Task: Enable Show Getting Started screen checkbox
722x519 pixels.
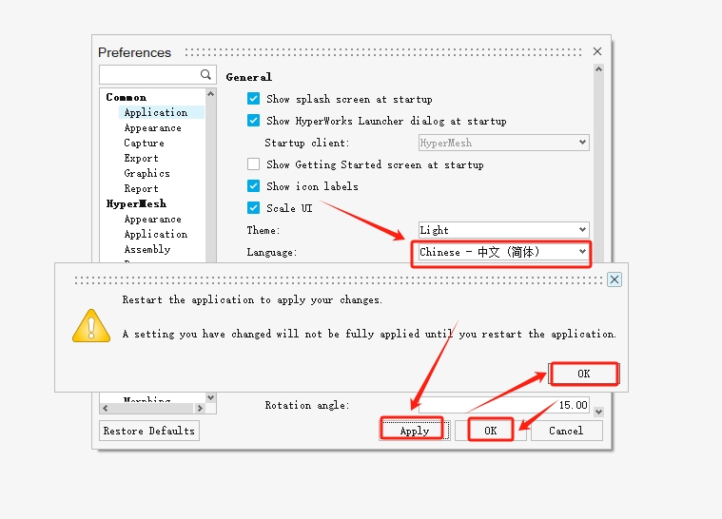Action: coord(254,164)
